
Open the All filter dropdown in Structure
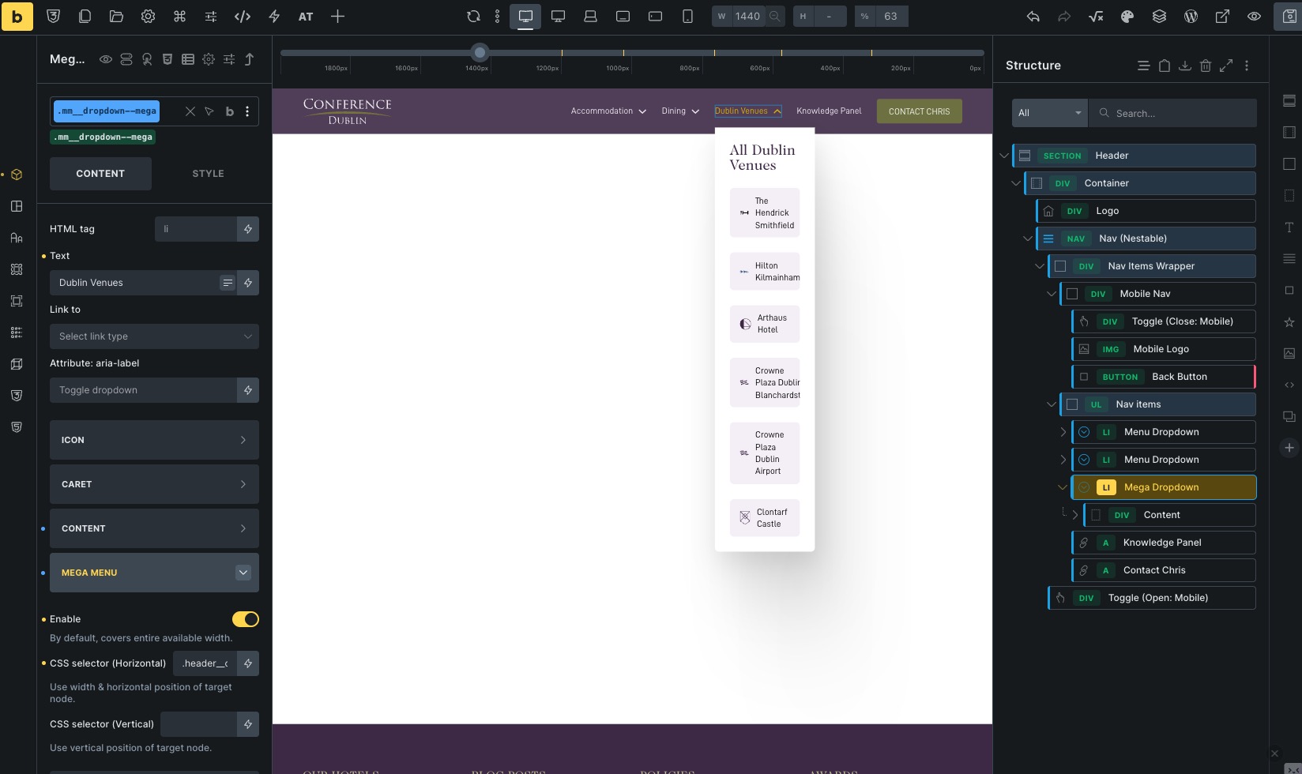tap(1050, 113)
